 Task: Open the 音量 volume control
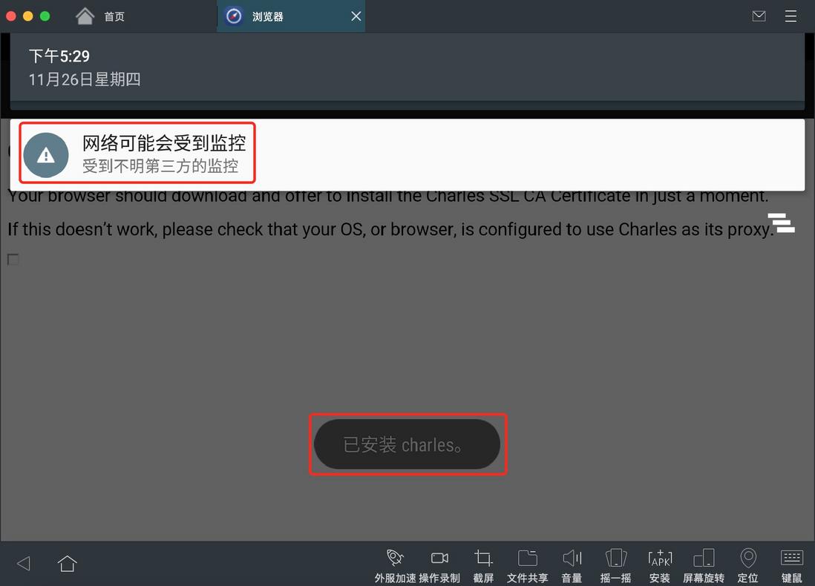click(x=572, y=566)
